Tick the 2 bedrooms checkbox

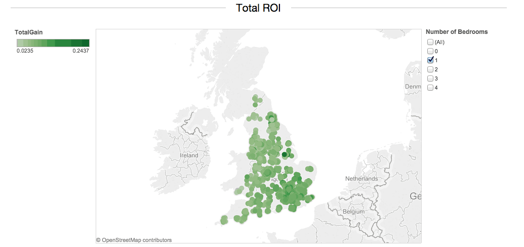(x=430, y=69)
